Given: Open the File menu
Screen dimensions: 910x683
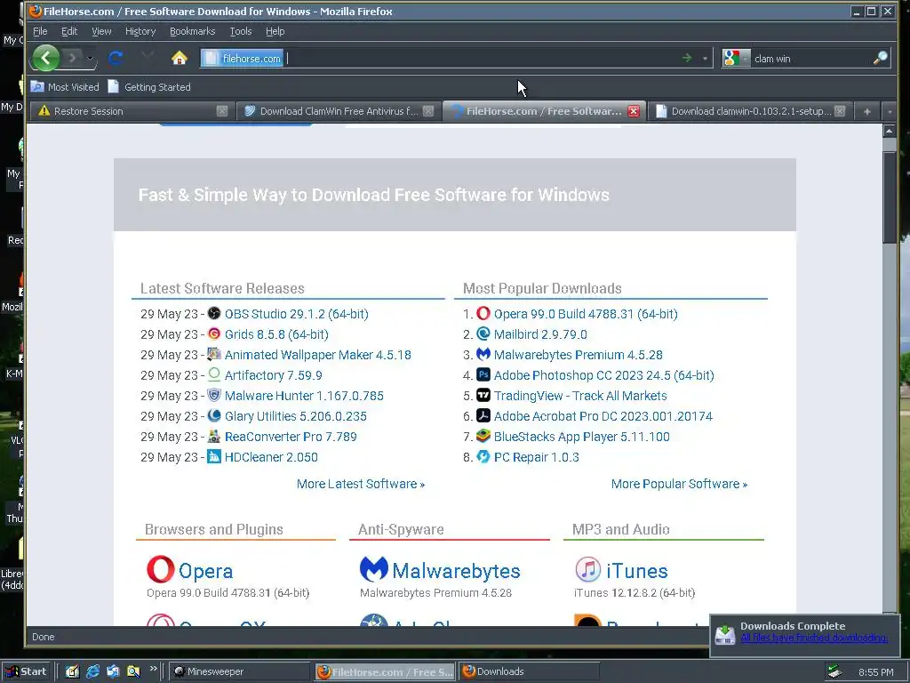Looking at the screenshot, I should click(40, 31).
